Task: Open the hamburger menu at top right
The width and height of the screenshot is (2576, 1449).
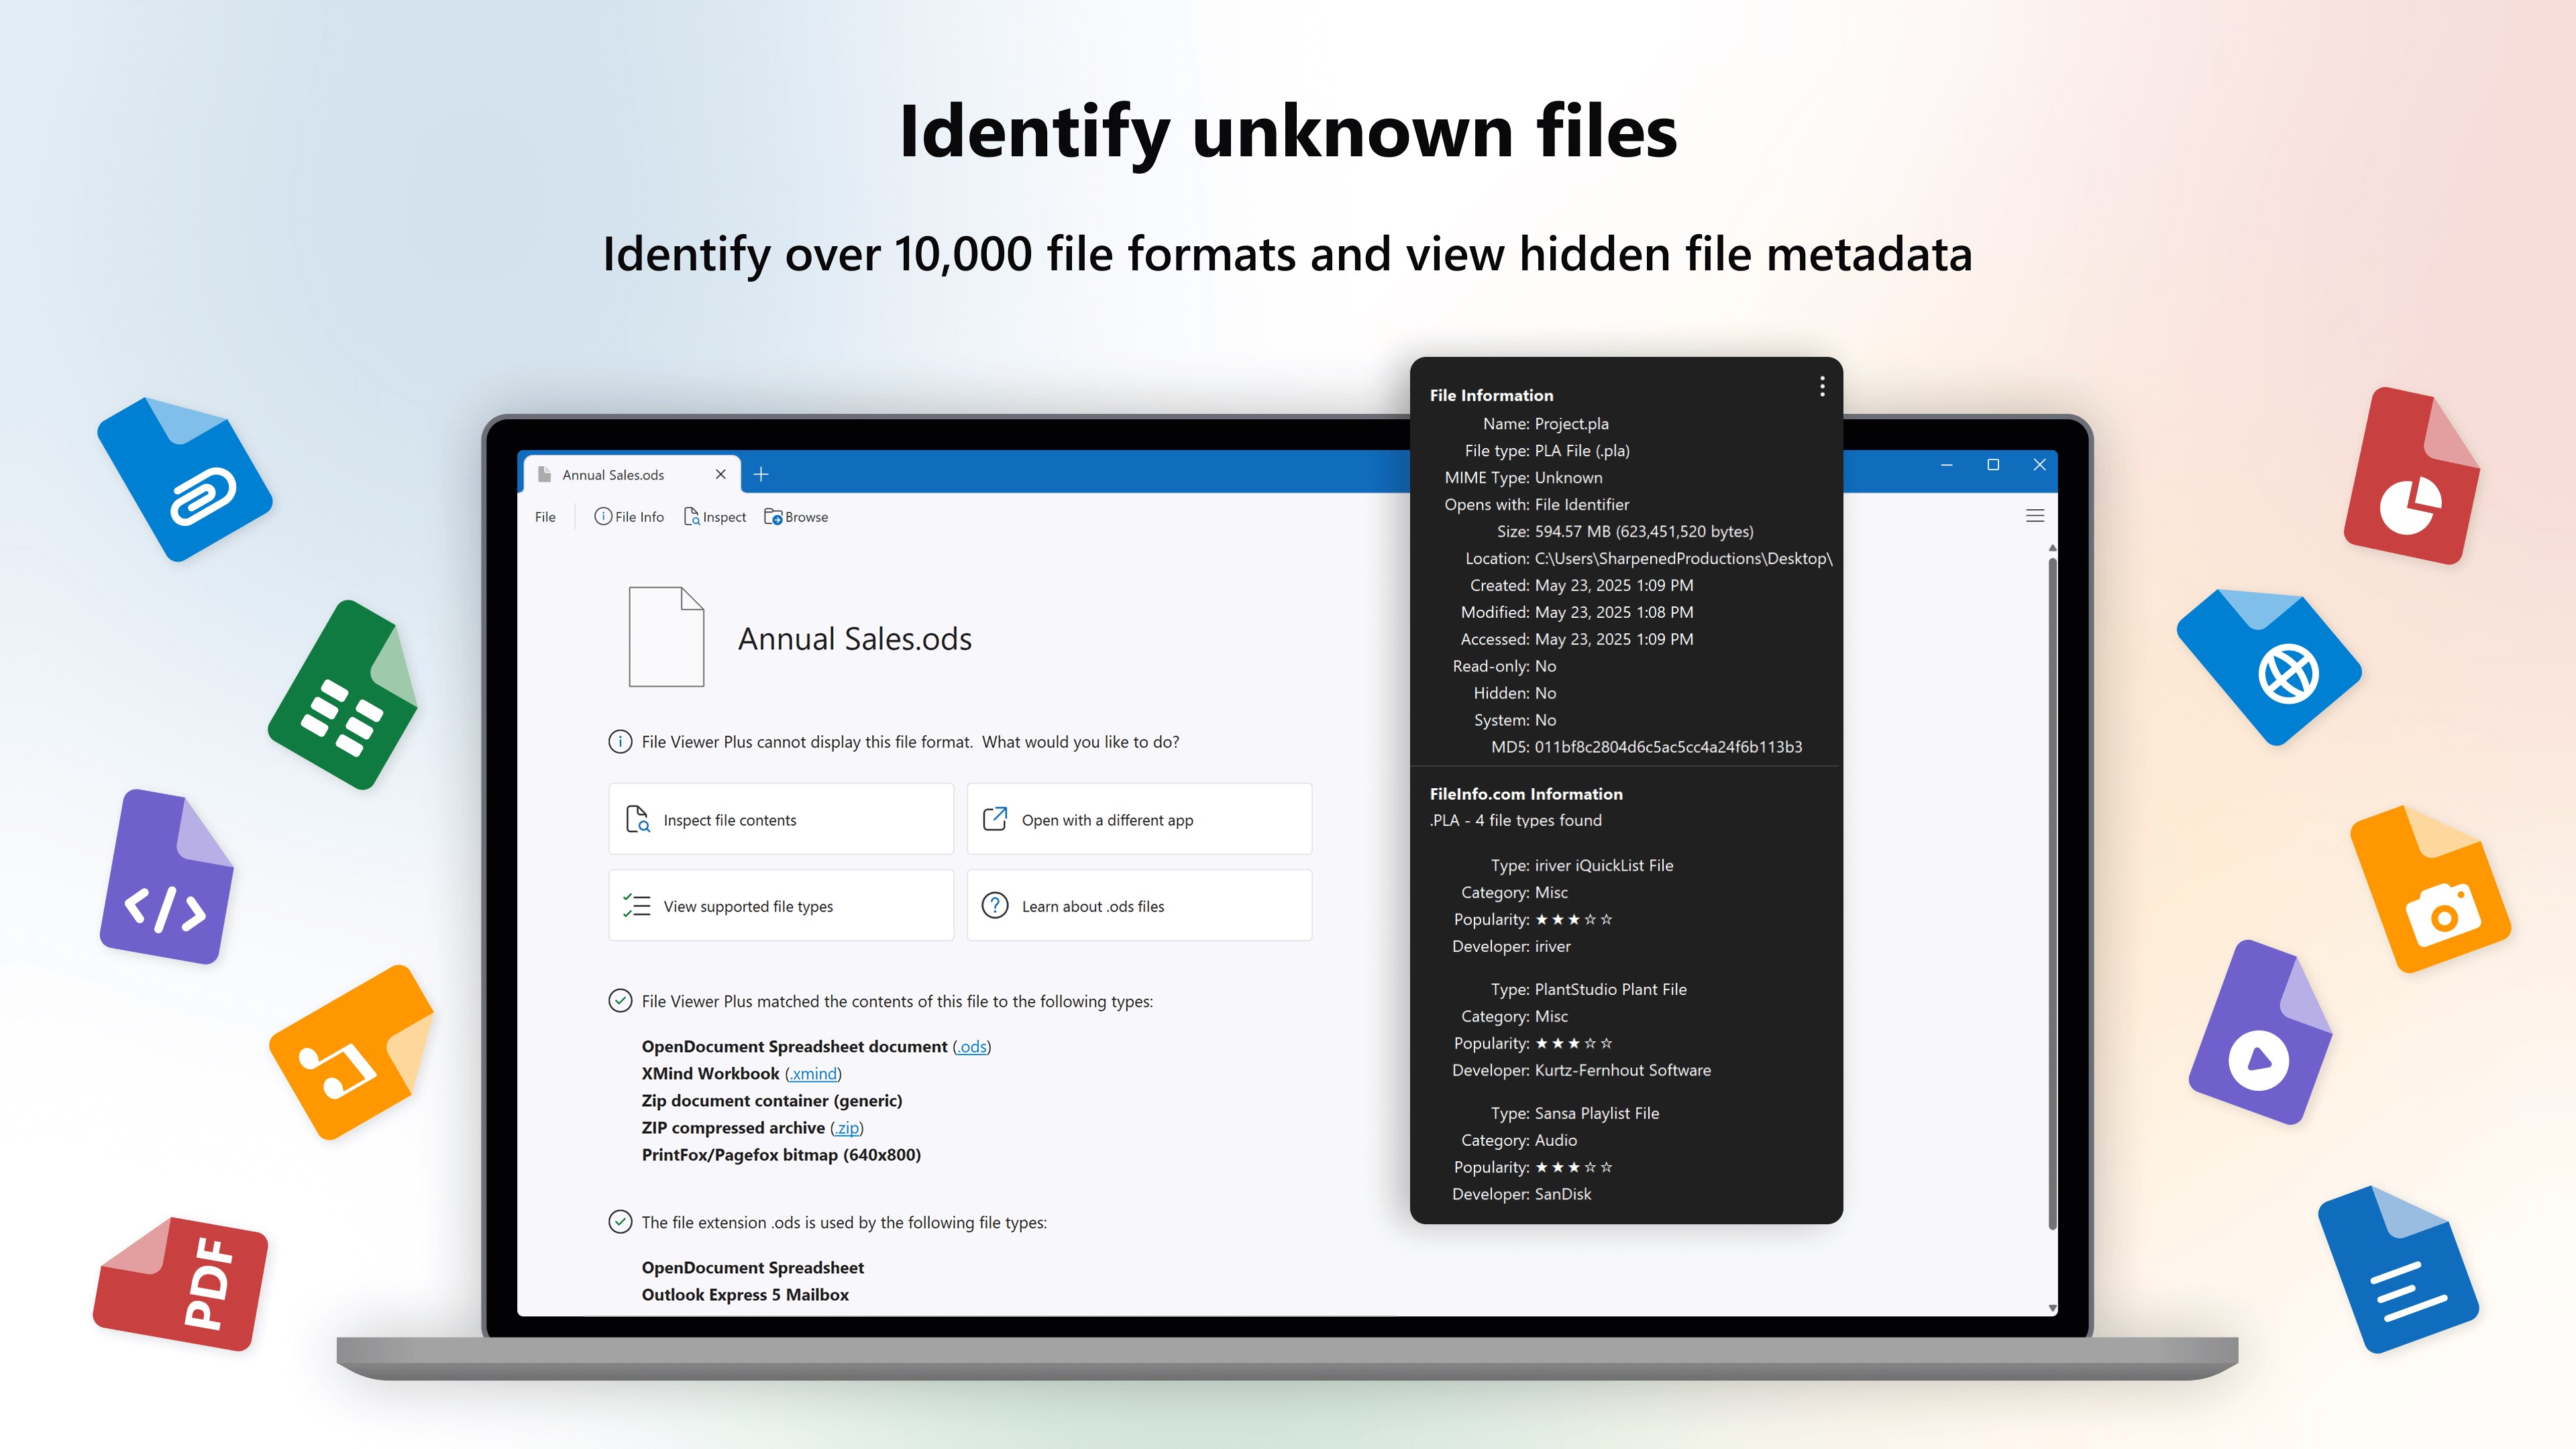Action: [2035, 516]
